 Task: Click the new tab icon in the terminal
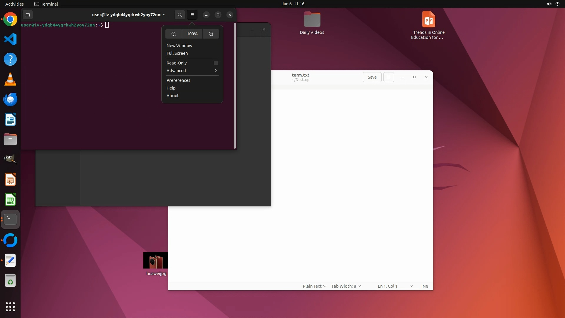tap(28, 15)
